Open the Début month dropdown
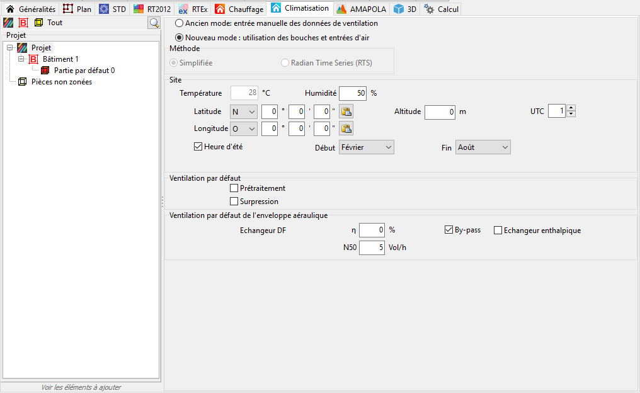The width and height of the screenshot is (640, 393). [366, 147]
